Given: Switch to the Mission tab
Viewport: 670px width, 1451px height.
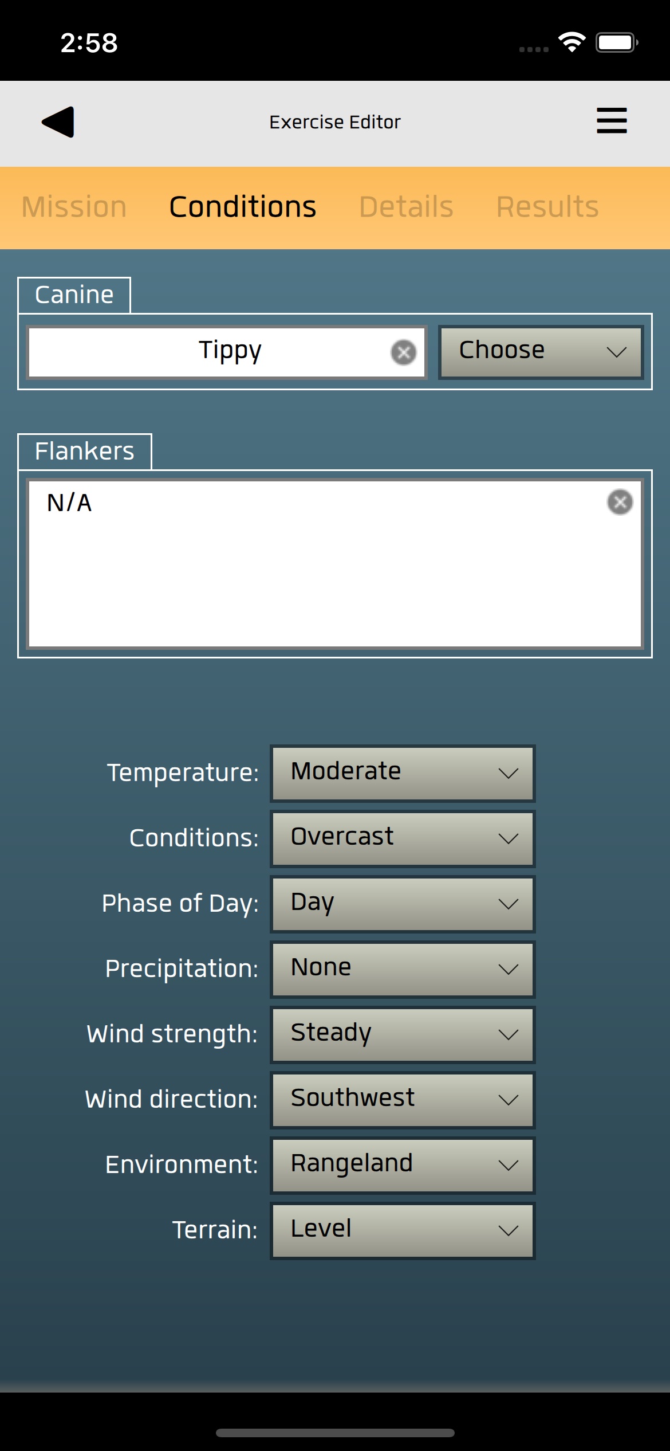Looking at the screenshot, I should (74, 207).
